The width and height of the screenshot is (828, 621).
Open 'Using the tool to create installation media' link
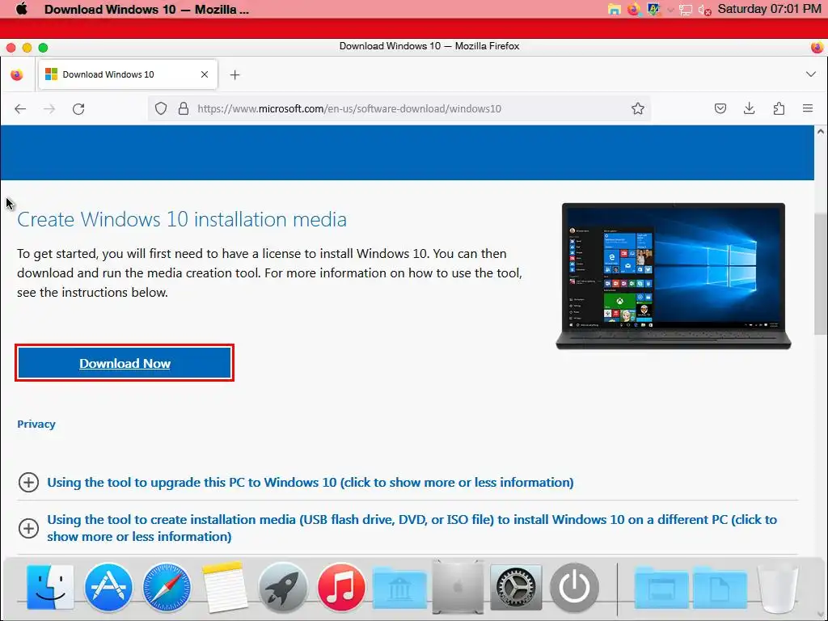click(412, 528)
